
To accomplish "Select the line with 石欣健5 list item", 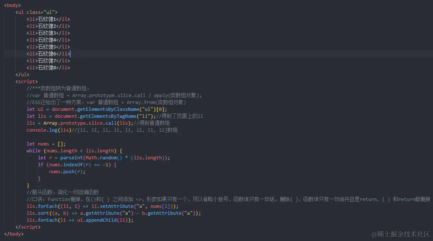I will 48,47.
